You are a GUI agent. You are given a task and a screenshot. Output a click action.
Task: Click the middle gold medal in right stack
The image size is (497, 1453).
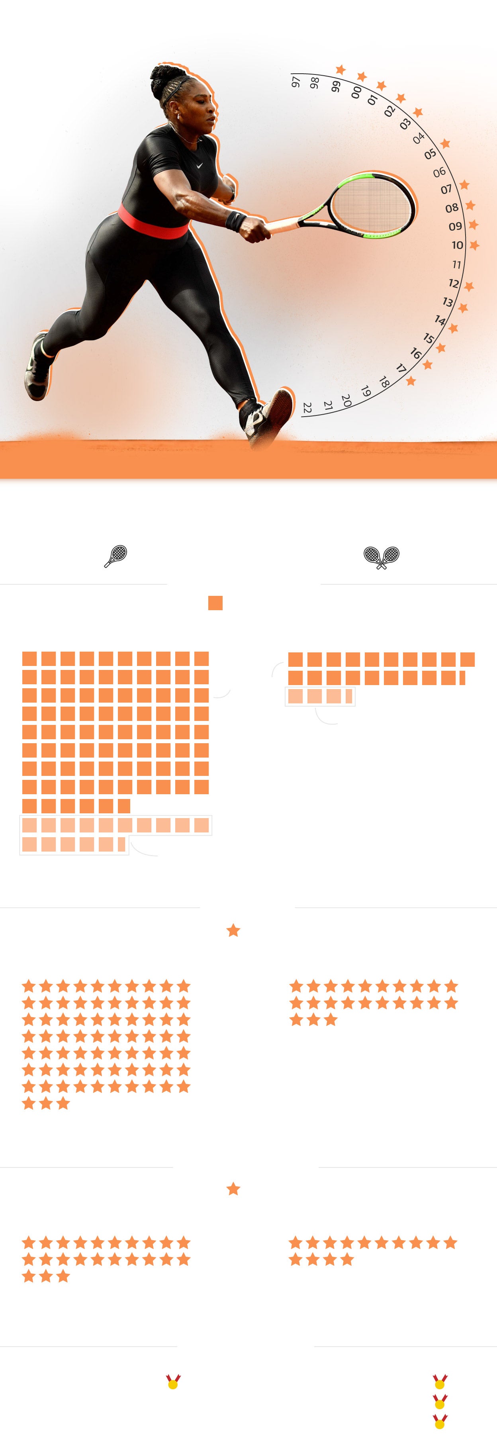pos(440,1401)
